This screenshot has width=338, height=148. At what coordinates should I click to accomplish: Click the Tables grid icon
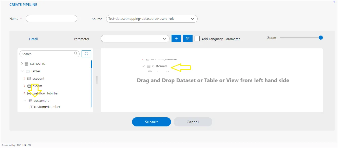coord(28,71)
